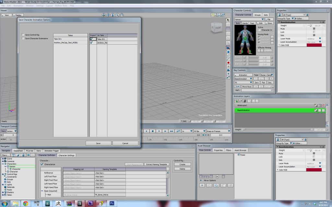Viewport: 332px width, 207px height.
Task: Open the Haman character dropdown in Character Controls
Action: (249, 19)
